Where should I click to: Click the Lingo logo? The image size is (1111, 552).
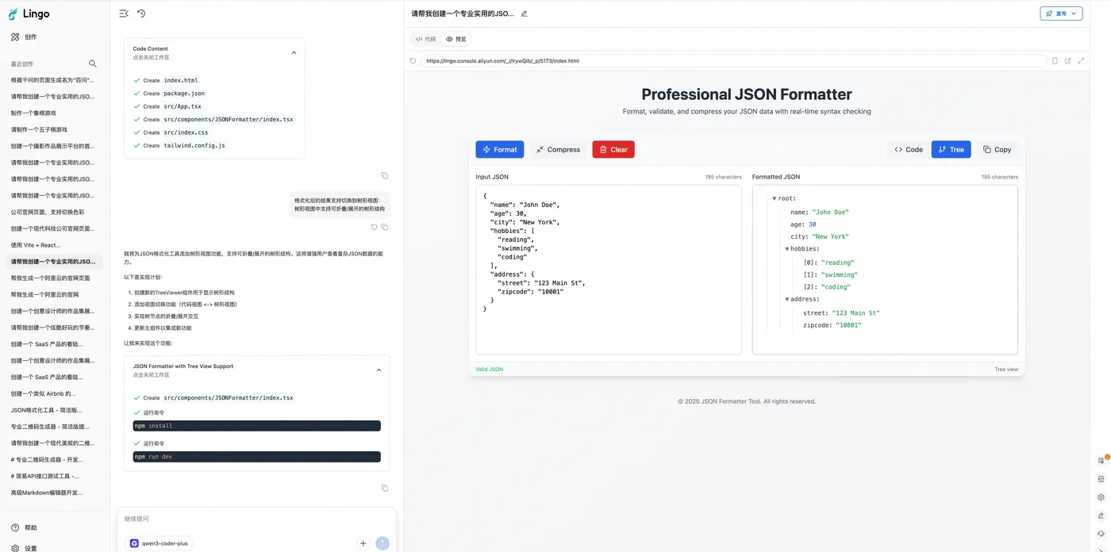pyautogui.click(x=29, y=13)
